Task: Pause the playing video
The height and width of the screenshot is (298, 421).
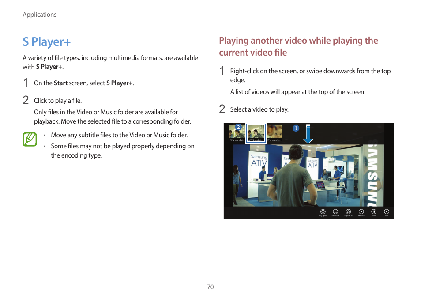Action: [374, 212]
